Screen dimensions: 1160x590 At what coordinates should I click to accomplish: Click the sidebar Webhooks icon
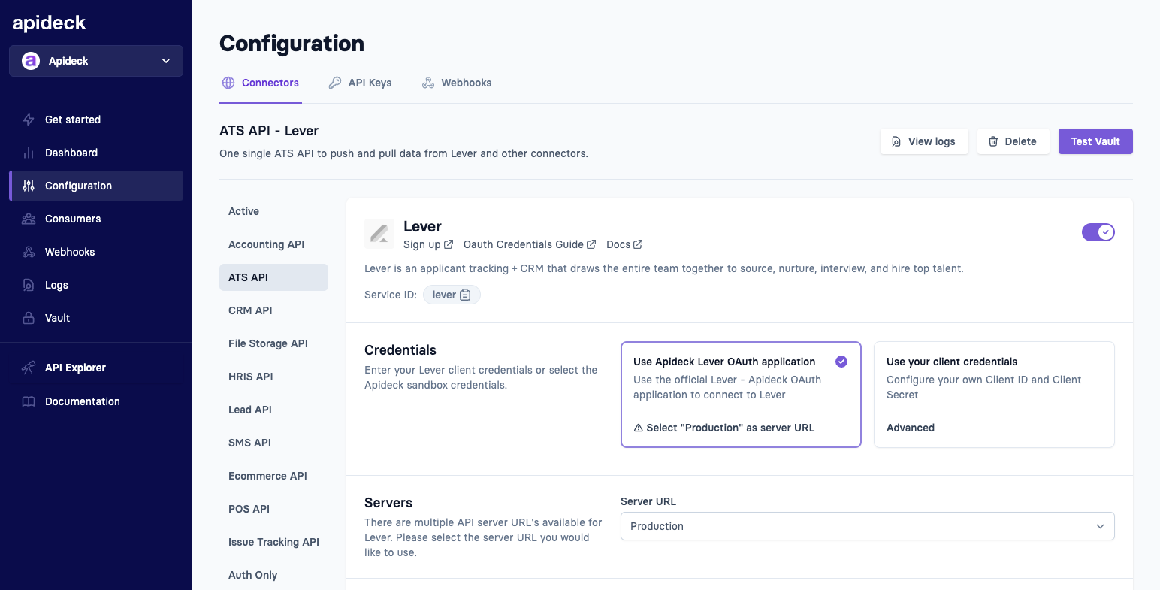click(29, 252)
